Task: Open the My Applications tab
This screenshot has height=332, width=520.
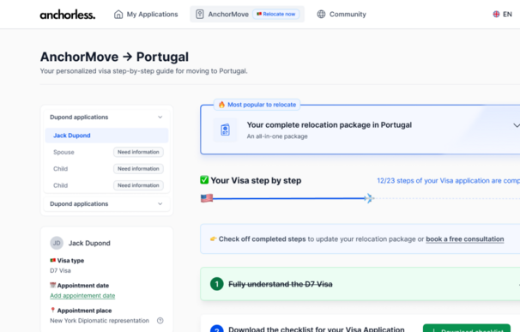Action: (x=146, y=15)
